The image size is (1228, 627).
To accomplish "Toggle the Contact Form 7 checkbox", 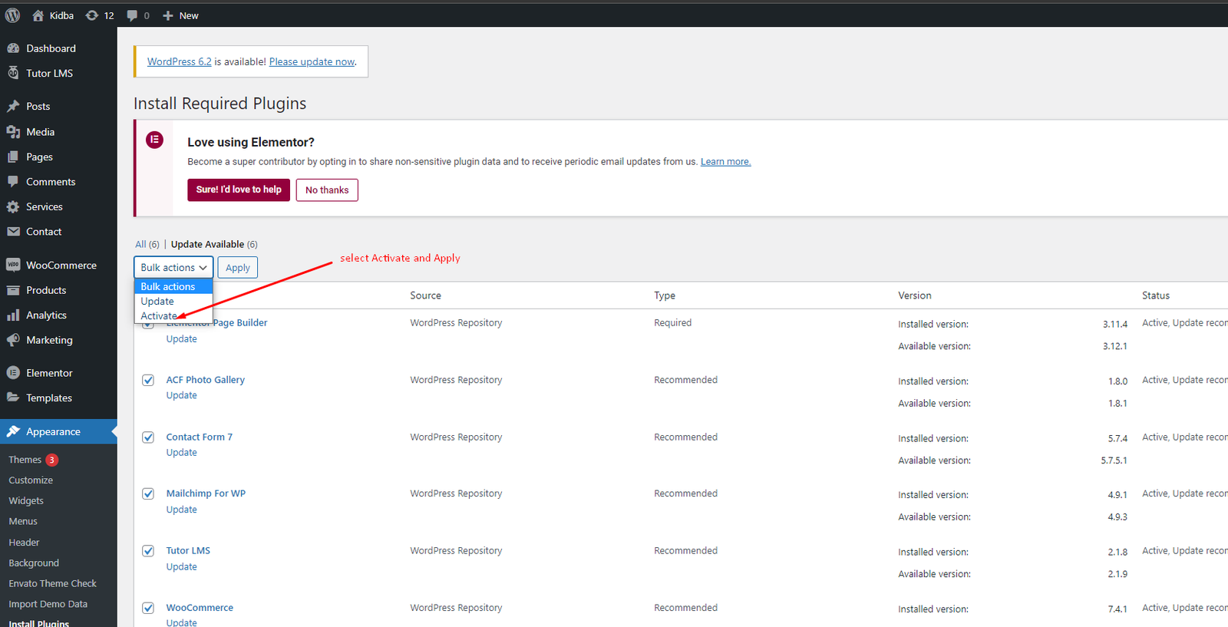I will (x=148, y=437).
